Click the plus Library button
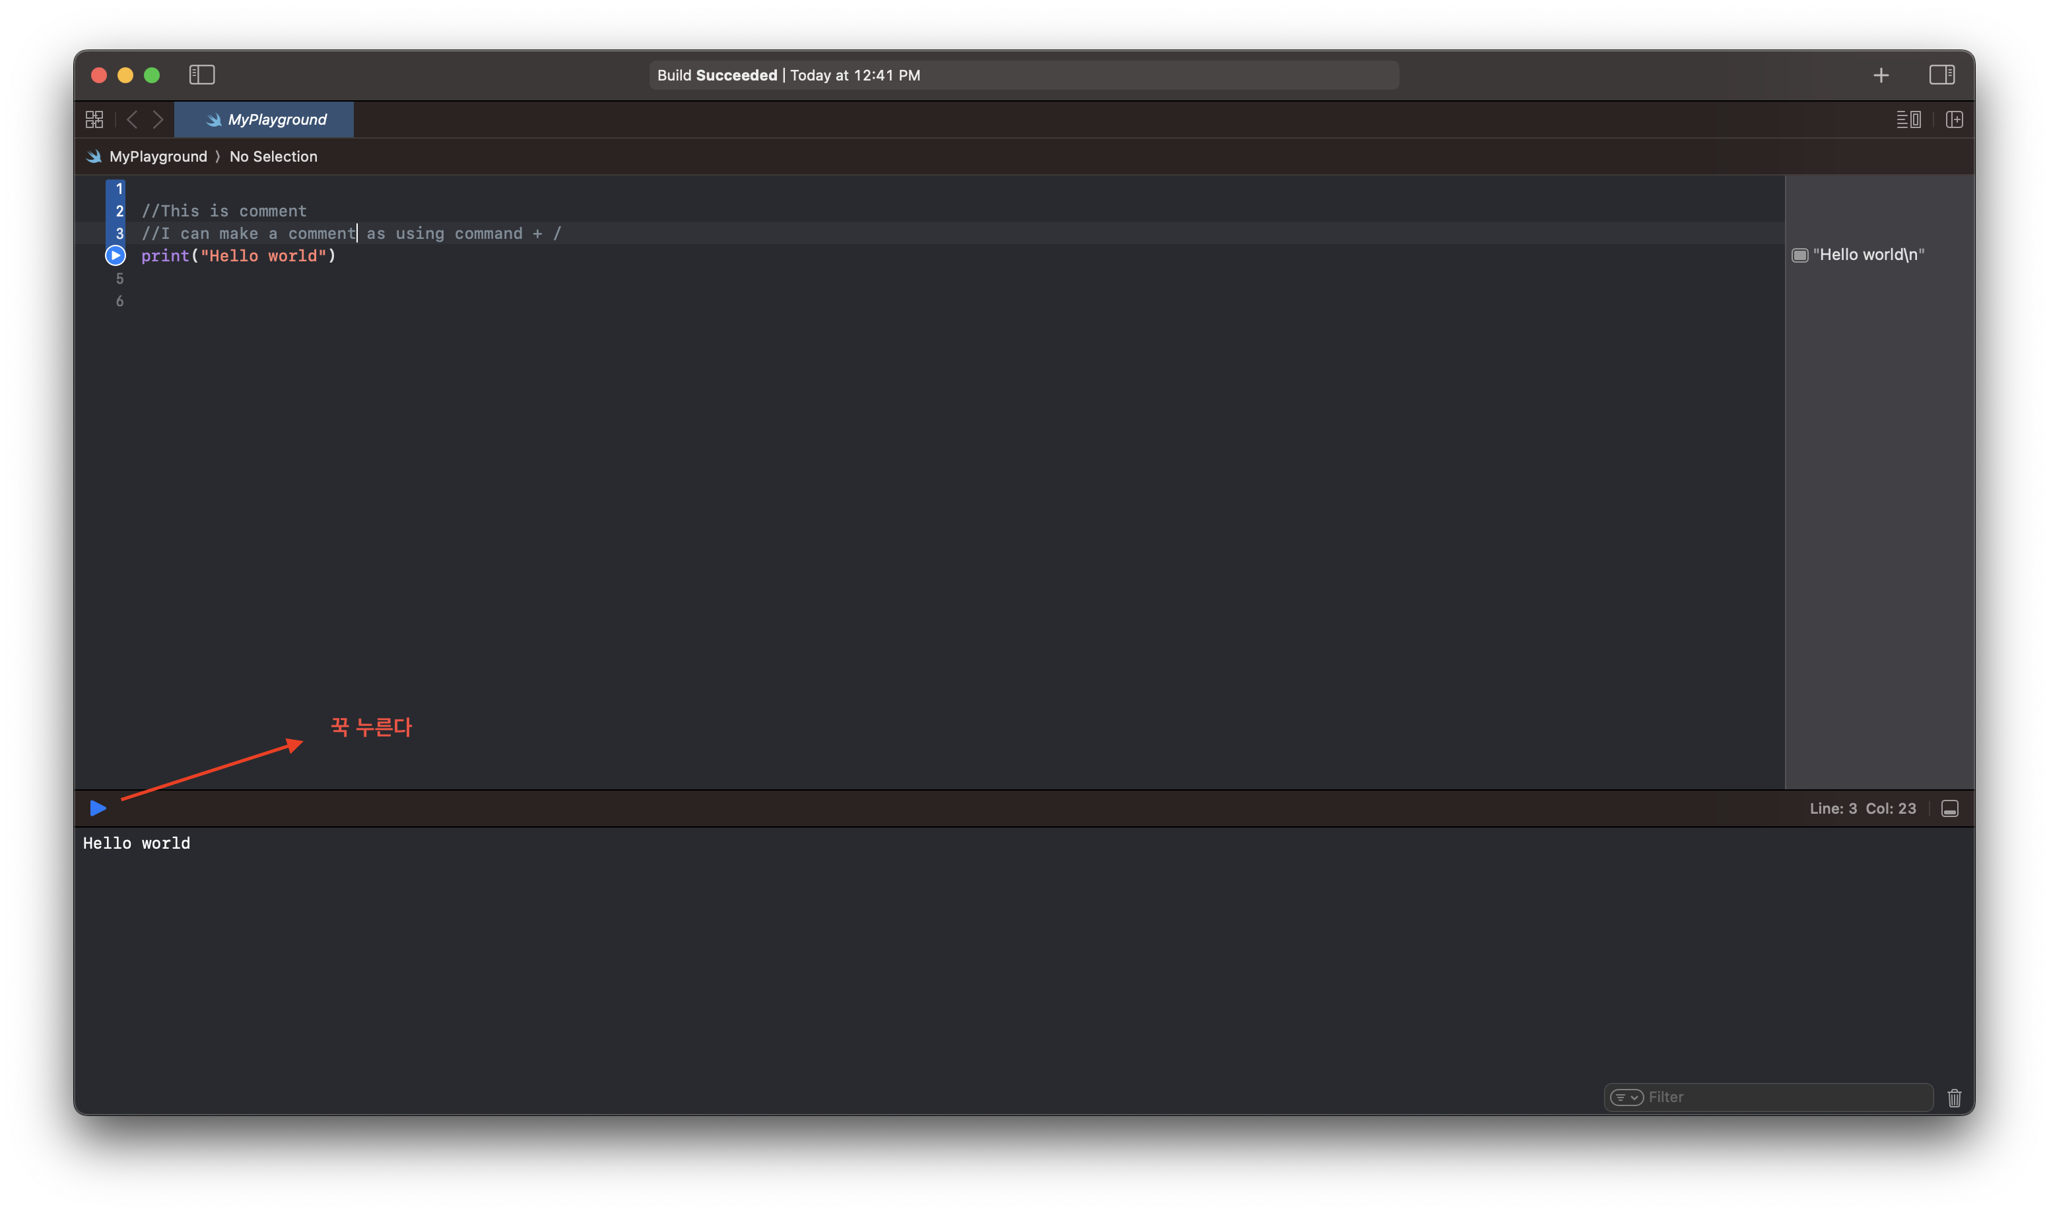The image size is (2049, 1213). point(1881,75)
